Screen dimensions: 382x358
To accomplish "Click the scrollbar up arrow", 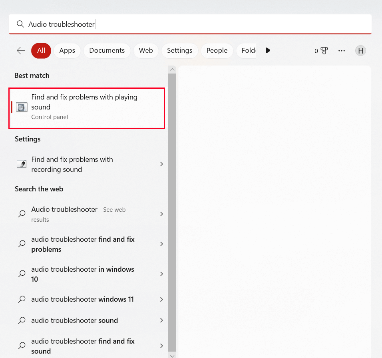I will pyautogui.click(x=172, y=69).
